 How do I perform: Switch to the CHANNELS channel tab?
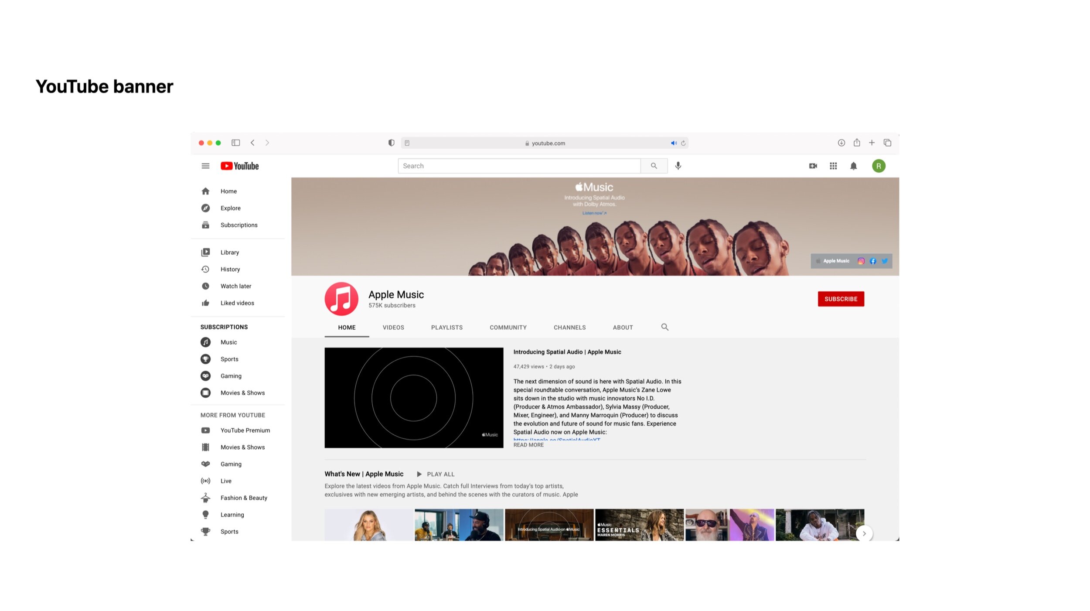[569, 328]
